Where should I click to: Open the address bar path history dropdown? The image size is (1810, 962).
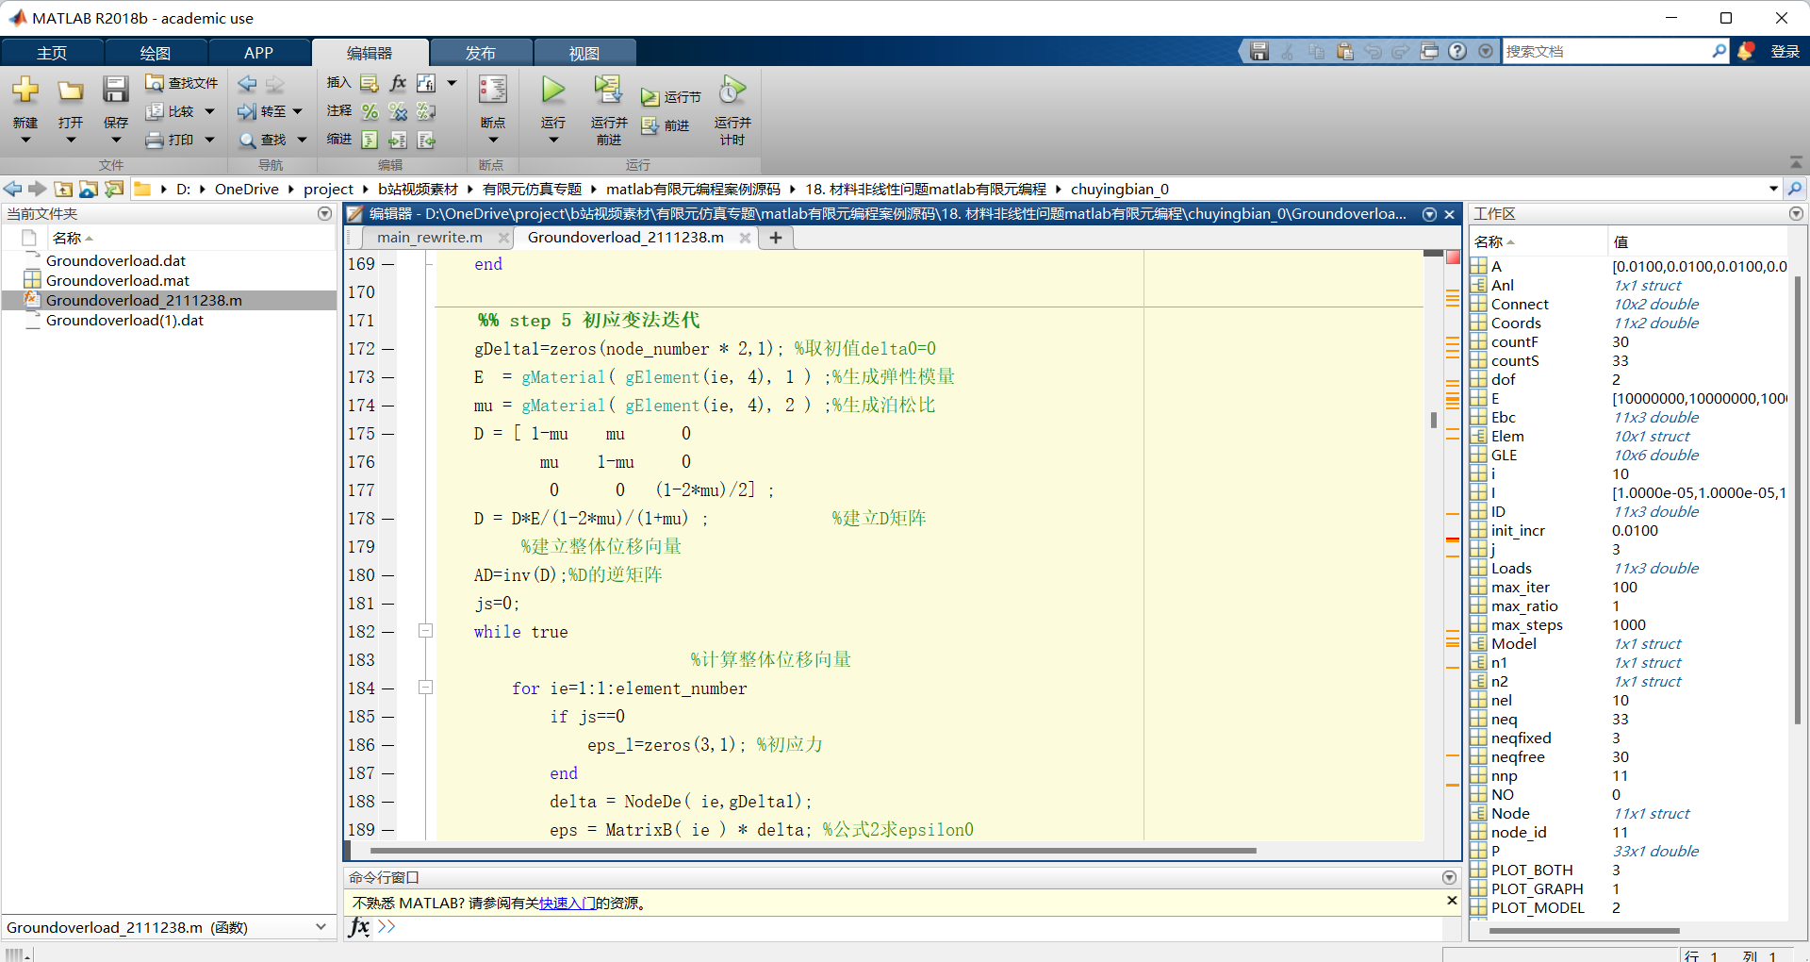(1772, 189)
